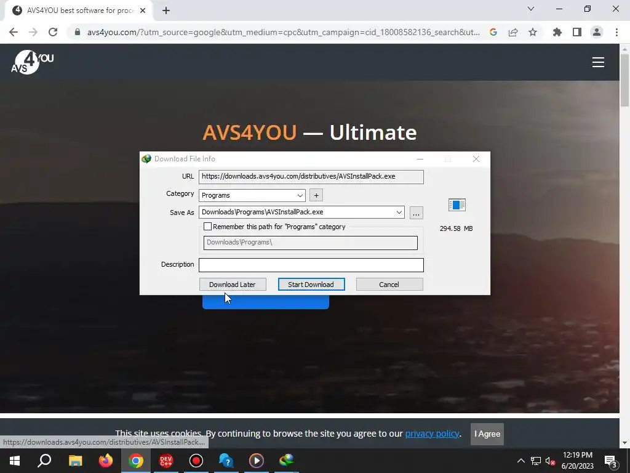
Task: Click the muted volume tray icon
Action: [x=550, y=461]
